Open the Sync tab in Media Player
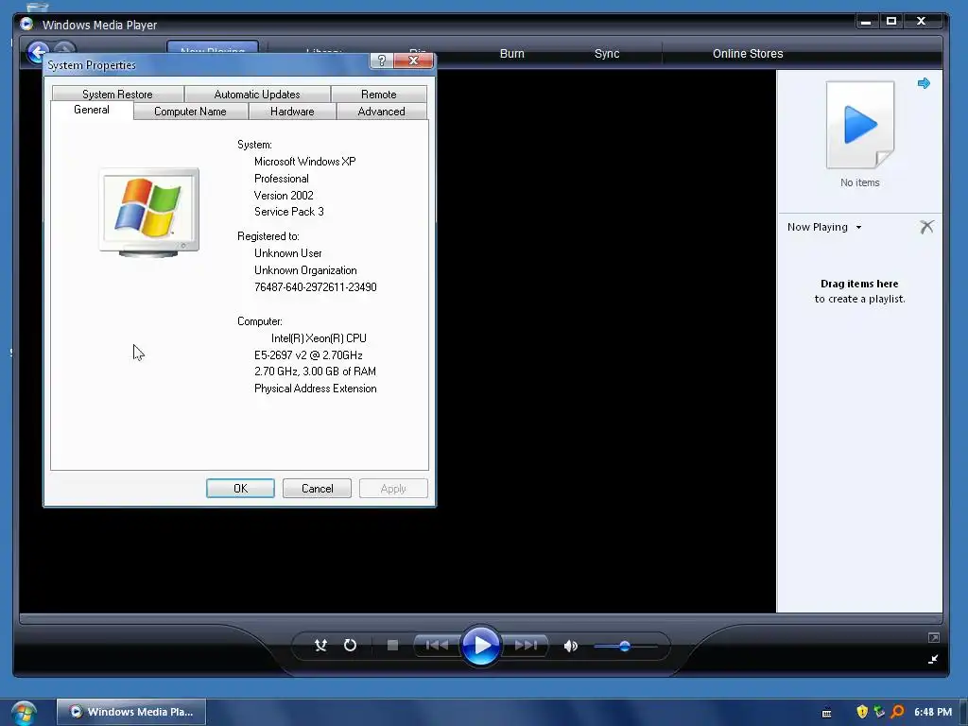The height and width of the screenshot is (726, 968). coord(607,54)
